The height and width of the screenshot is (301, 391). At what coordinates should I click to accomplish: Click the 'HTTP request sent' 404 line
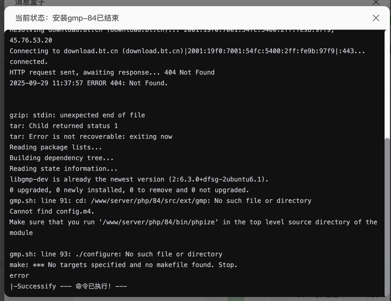(x=112, y=72)
